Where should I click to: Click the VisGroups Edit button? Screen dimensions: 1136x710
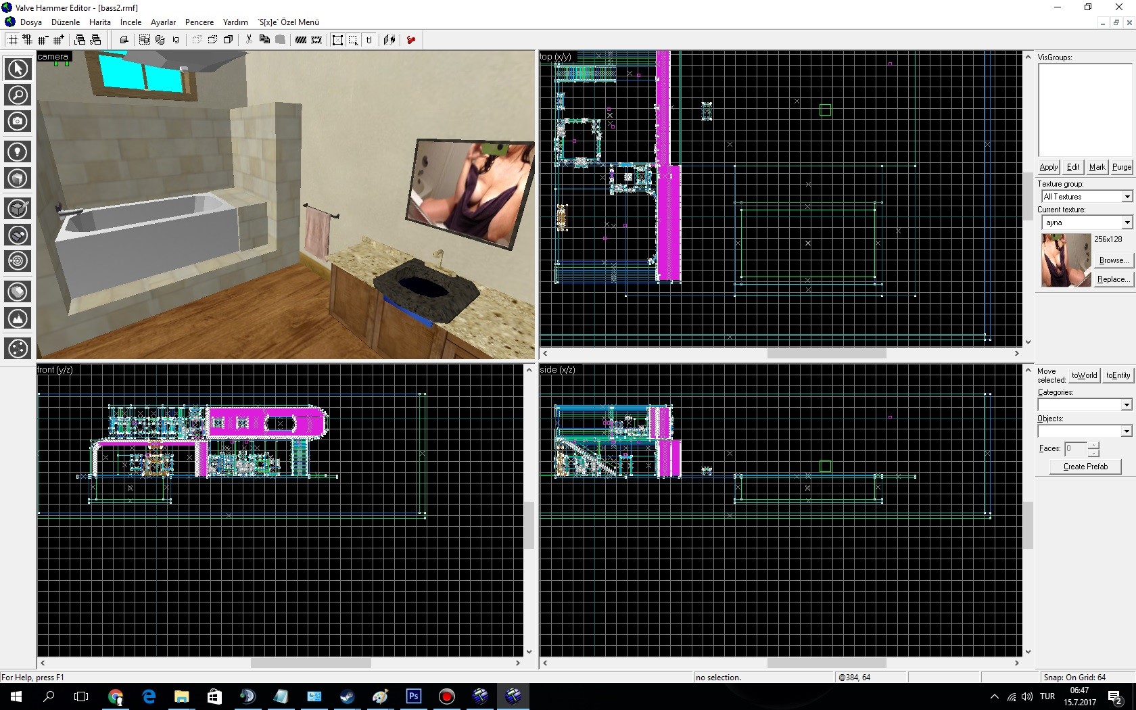coord(1073,167)
